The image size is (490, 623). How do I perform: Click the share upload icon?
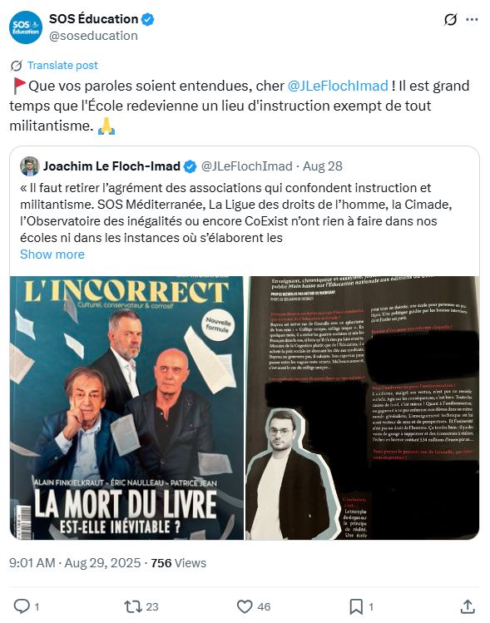point(468,606)
